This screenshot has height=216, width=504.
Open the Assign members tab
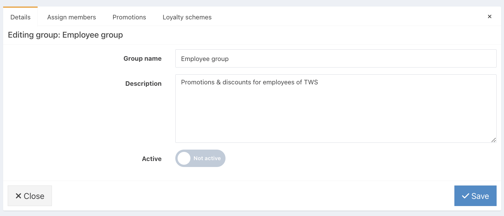[72, 17]
